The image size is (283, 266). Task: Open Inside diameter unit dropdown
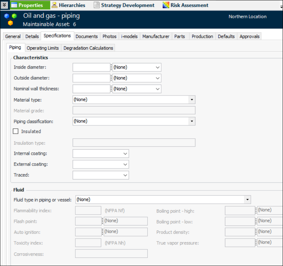point(137,67)
